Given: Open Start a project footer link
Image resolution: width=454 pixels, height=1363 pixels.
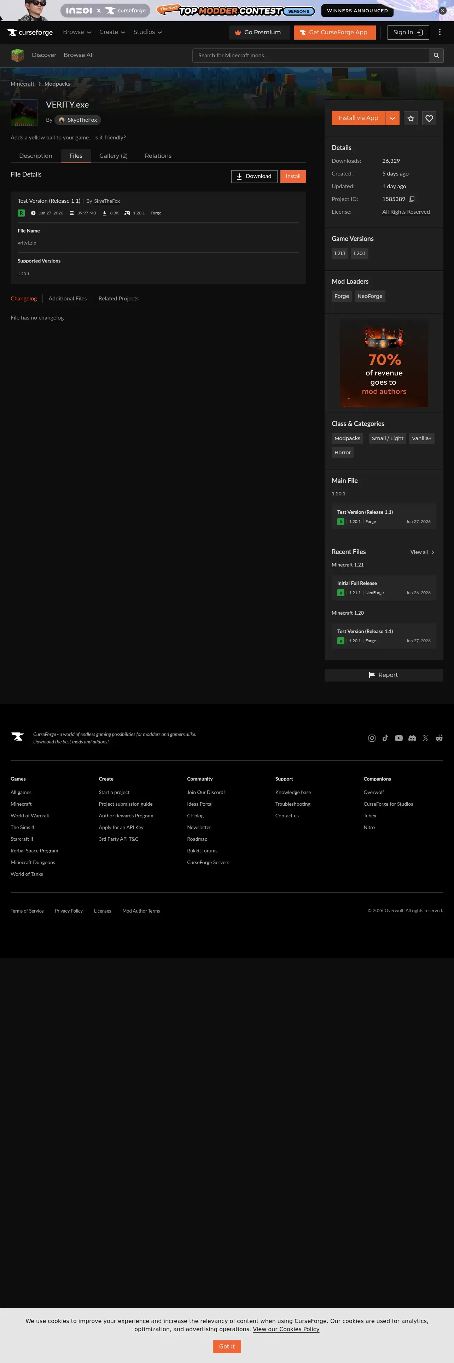Looking at the screenshot, I should click(x=114, y=793).
